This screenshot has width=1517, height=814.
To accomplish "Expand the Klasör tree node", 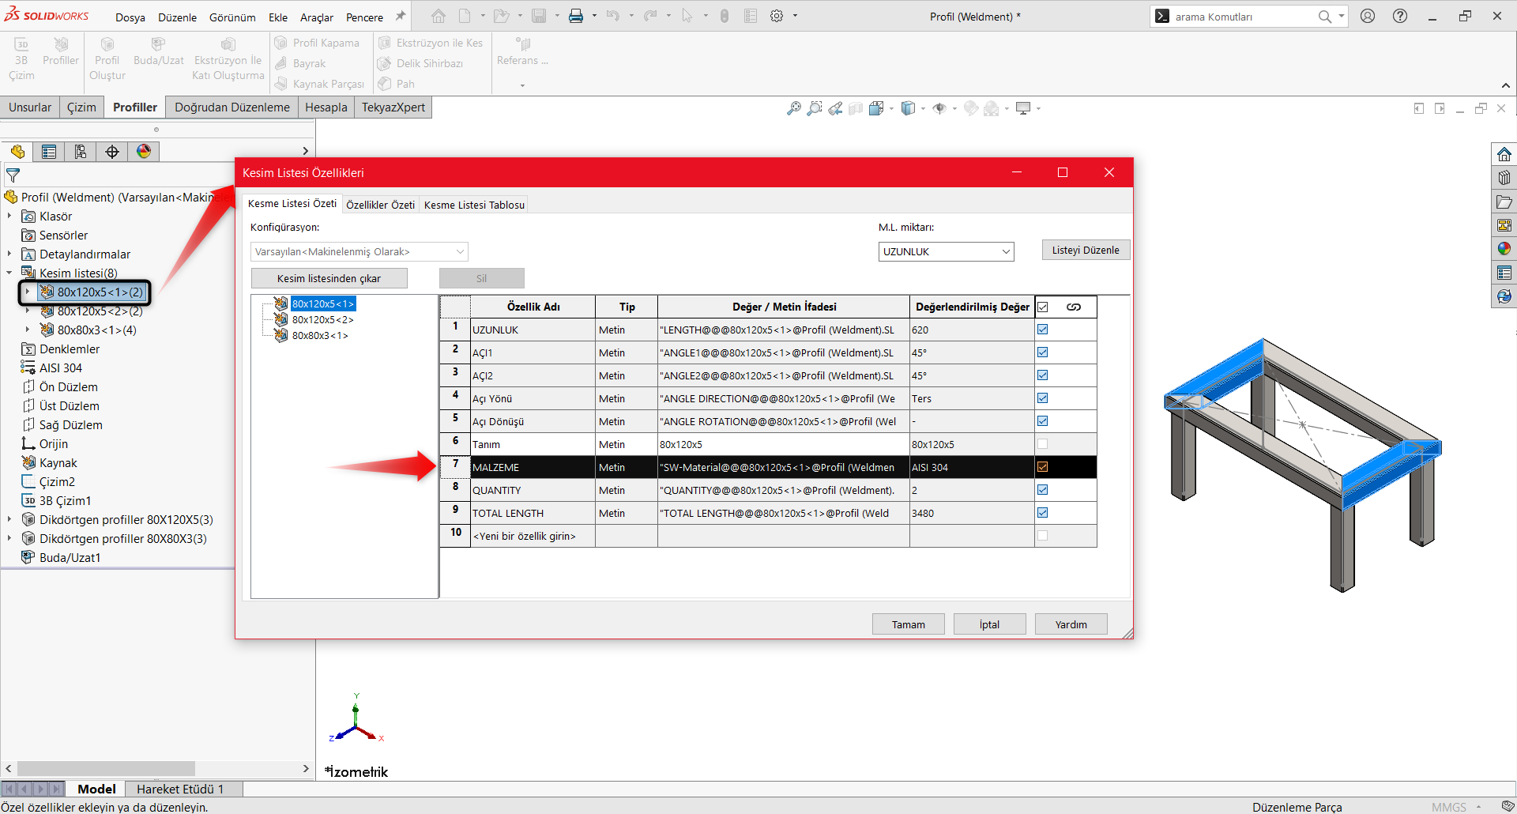I will click(9, 216).
